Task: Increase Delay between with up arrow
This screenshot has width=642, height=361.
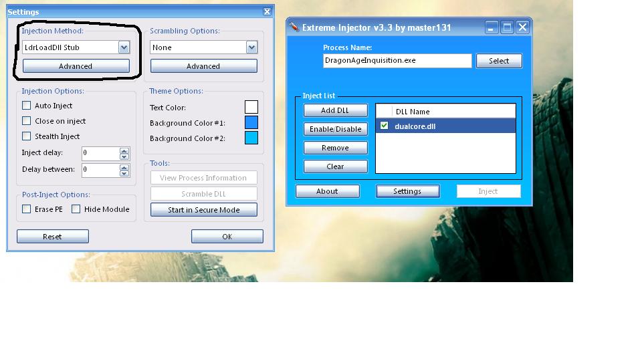Action: point(124,167)
